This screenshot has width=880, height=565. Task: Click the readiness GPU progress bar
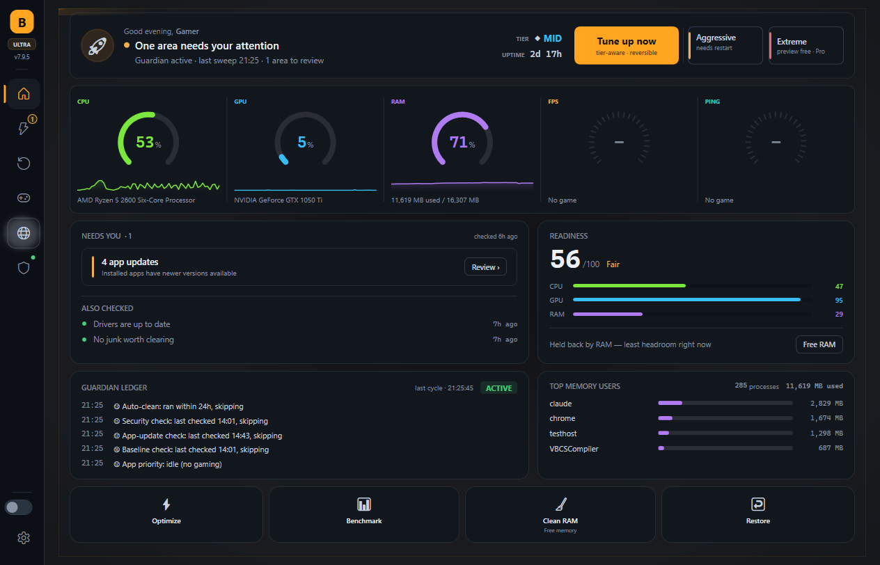coord(692,300)
